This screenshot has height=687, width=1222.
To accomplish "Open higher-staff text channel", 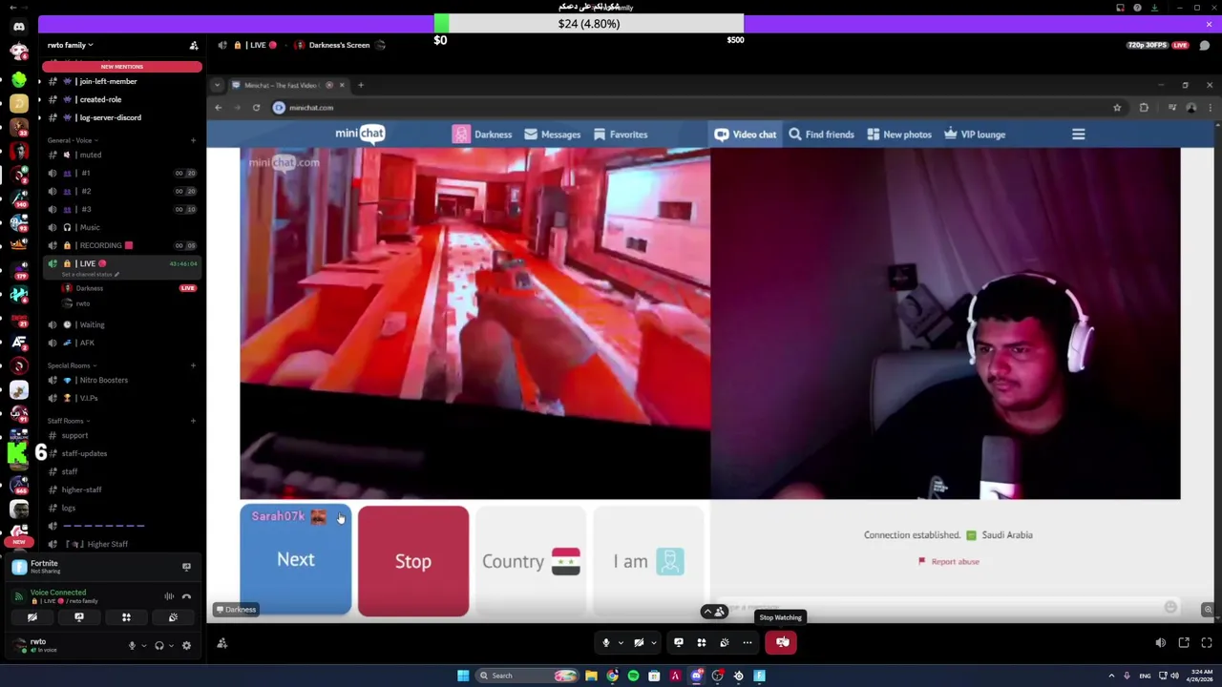I will pos(121,489).
